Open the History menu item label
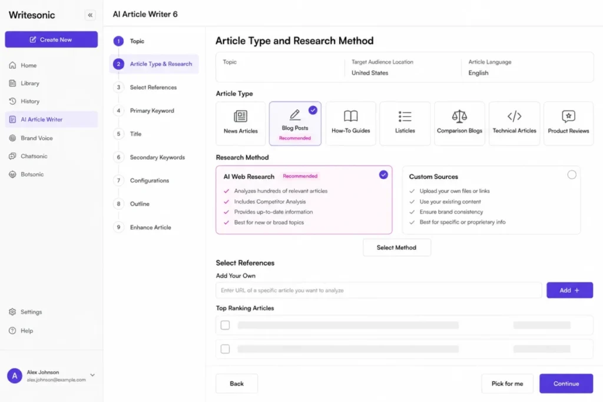The width and height of the screenshot is (603, 402). [30, 101]
